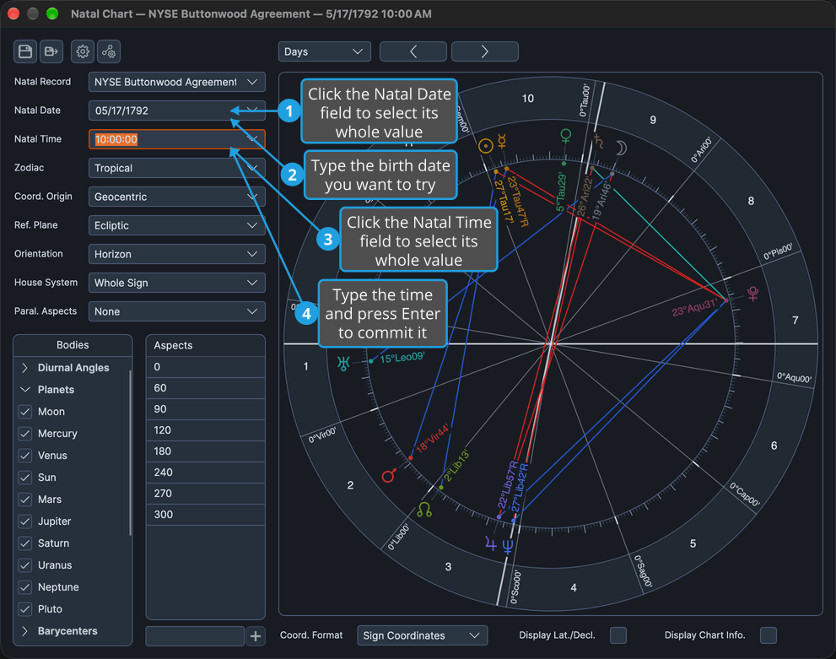Click the Saturn glyph on the chart

(599, 141)
